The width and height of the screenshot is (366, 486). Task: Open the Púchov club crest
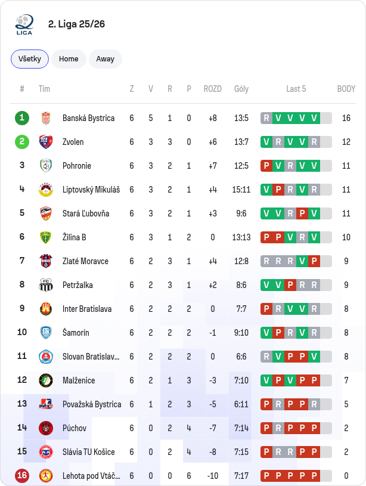click(x=46, y=428)
